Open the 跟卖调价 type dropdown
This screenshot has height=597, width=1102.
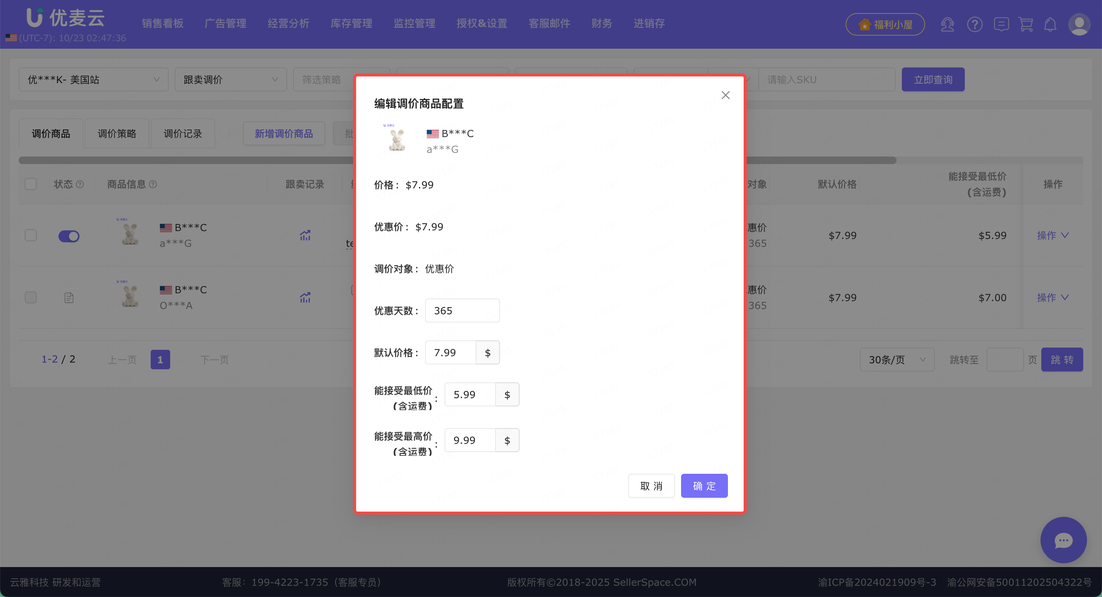click(x=231, y=79)
